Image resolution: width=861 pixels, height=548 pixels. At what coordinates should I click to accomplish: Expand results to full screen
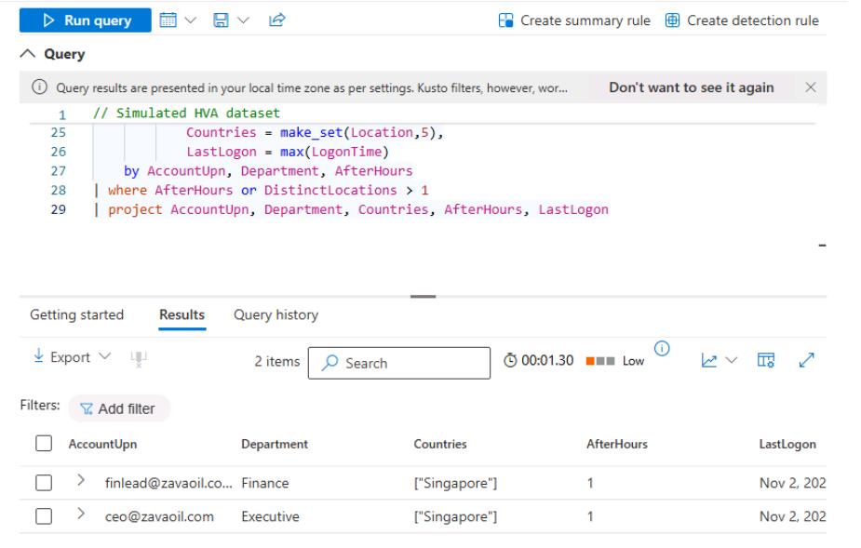click(x=806, y=358)
